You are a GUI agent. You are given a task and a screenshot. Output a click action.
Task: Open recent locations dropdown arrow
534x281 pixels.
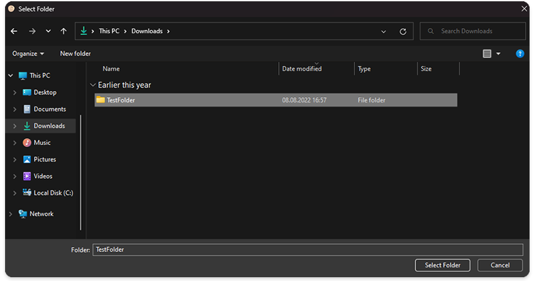(48, 31)
